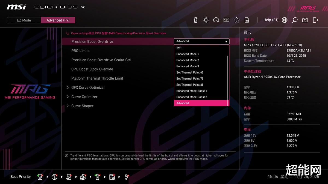328x184 pixels.
Task: Take a screenshot with the camera icon
Action: [305, 20]
